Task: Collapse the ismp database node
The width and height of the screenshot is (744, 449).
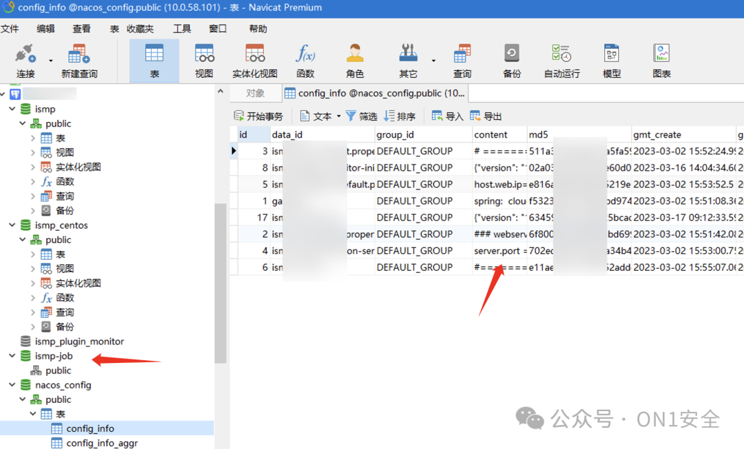Action: point(12,109)
